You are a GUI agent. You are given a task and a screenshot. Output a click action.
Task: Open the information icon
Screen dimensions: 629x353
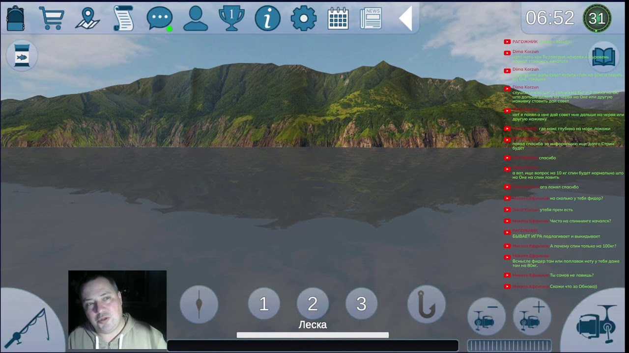point(268,19)
